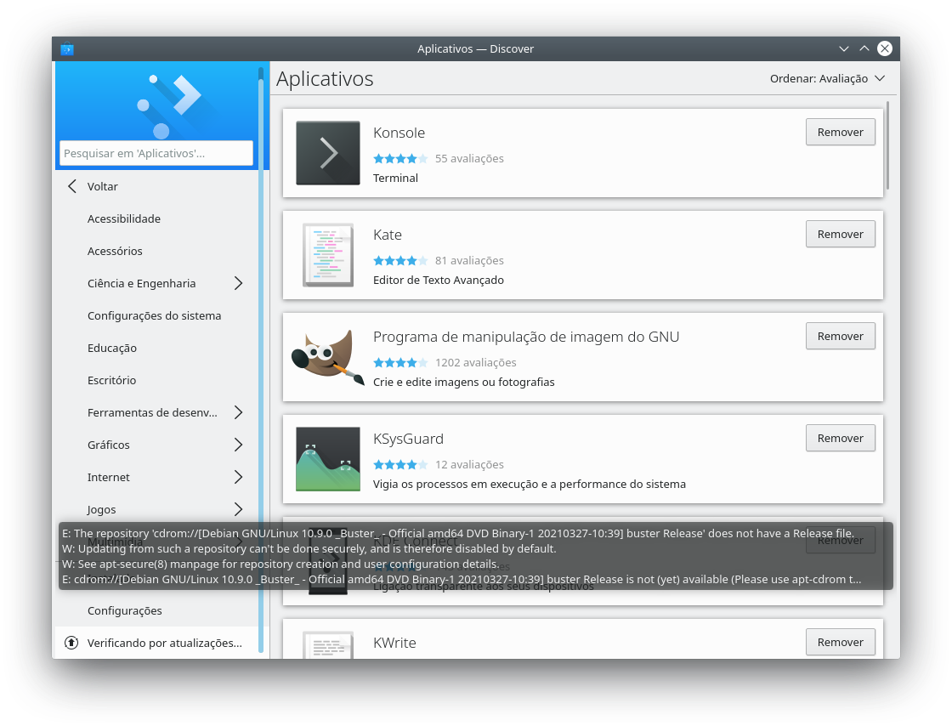Open the KSysGuard app title
Viewport: 952px width, 726px height.
pyautogui.click(x=408, y=439)
